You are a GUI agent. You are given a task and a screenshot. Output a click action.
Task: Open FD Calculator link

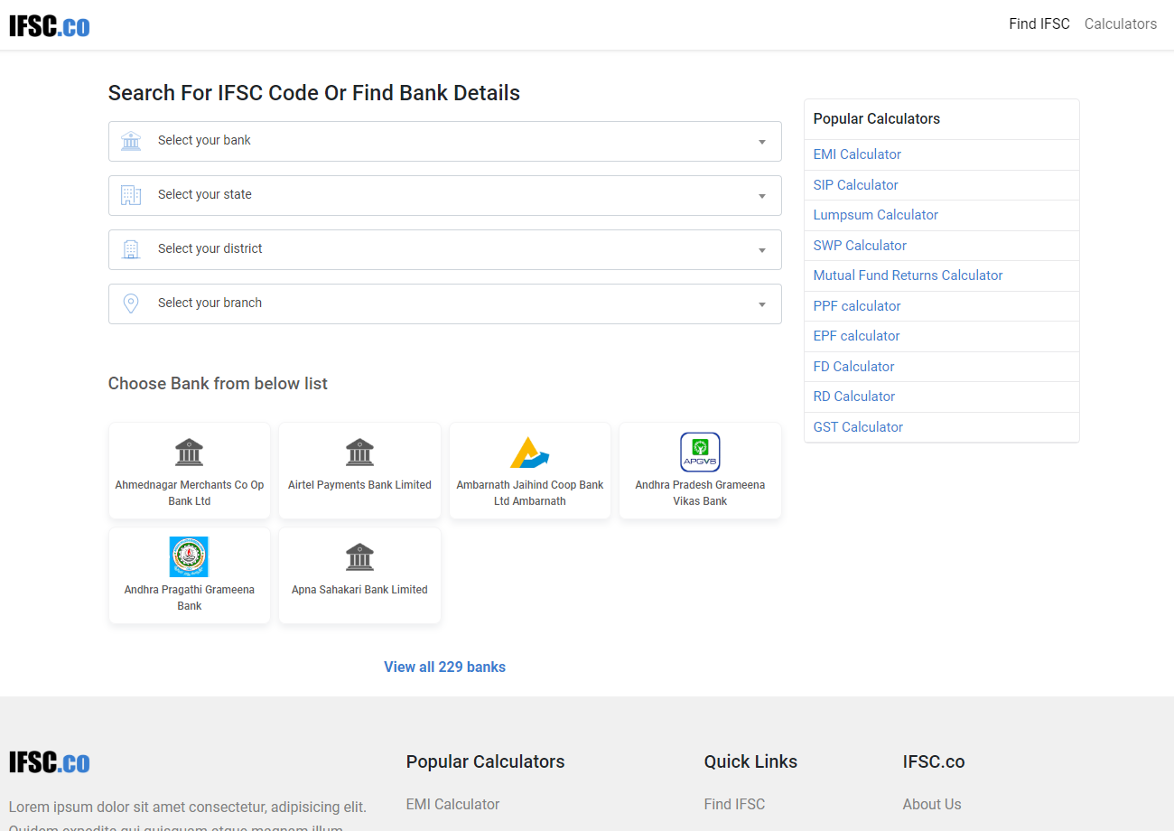(854, 367)
